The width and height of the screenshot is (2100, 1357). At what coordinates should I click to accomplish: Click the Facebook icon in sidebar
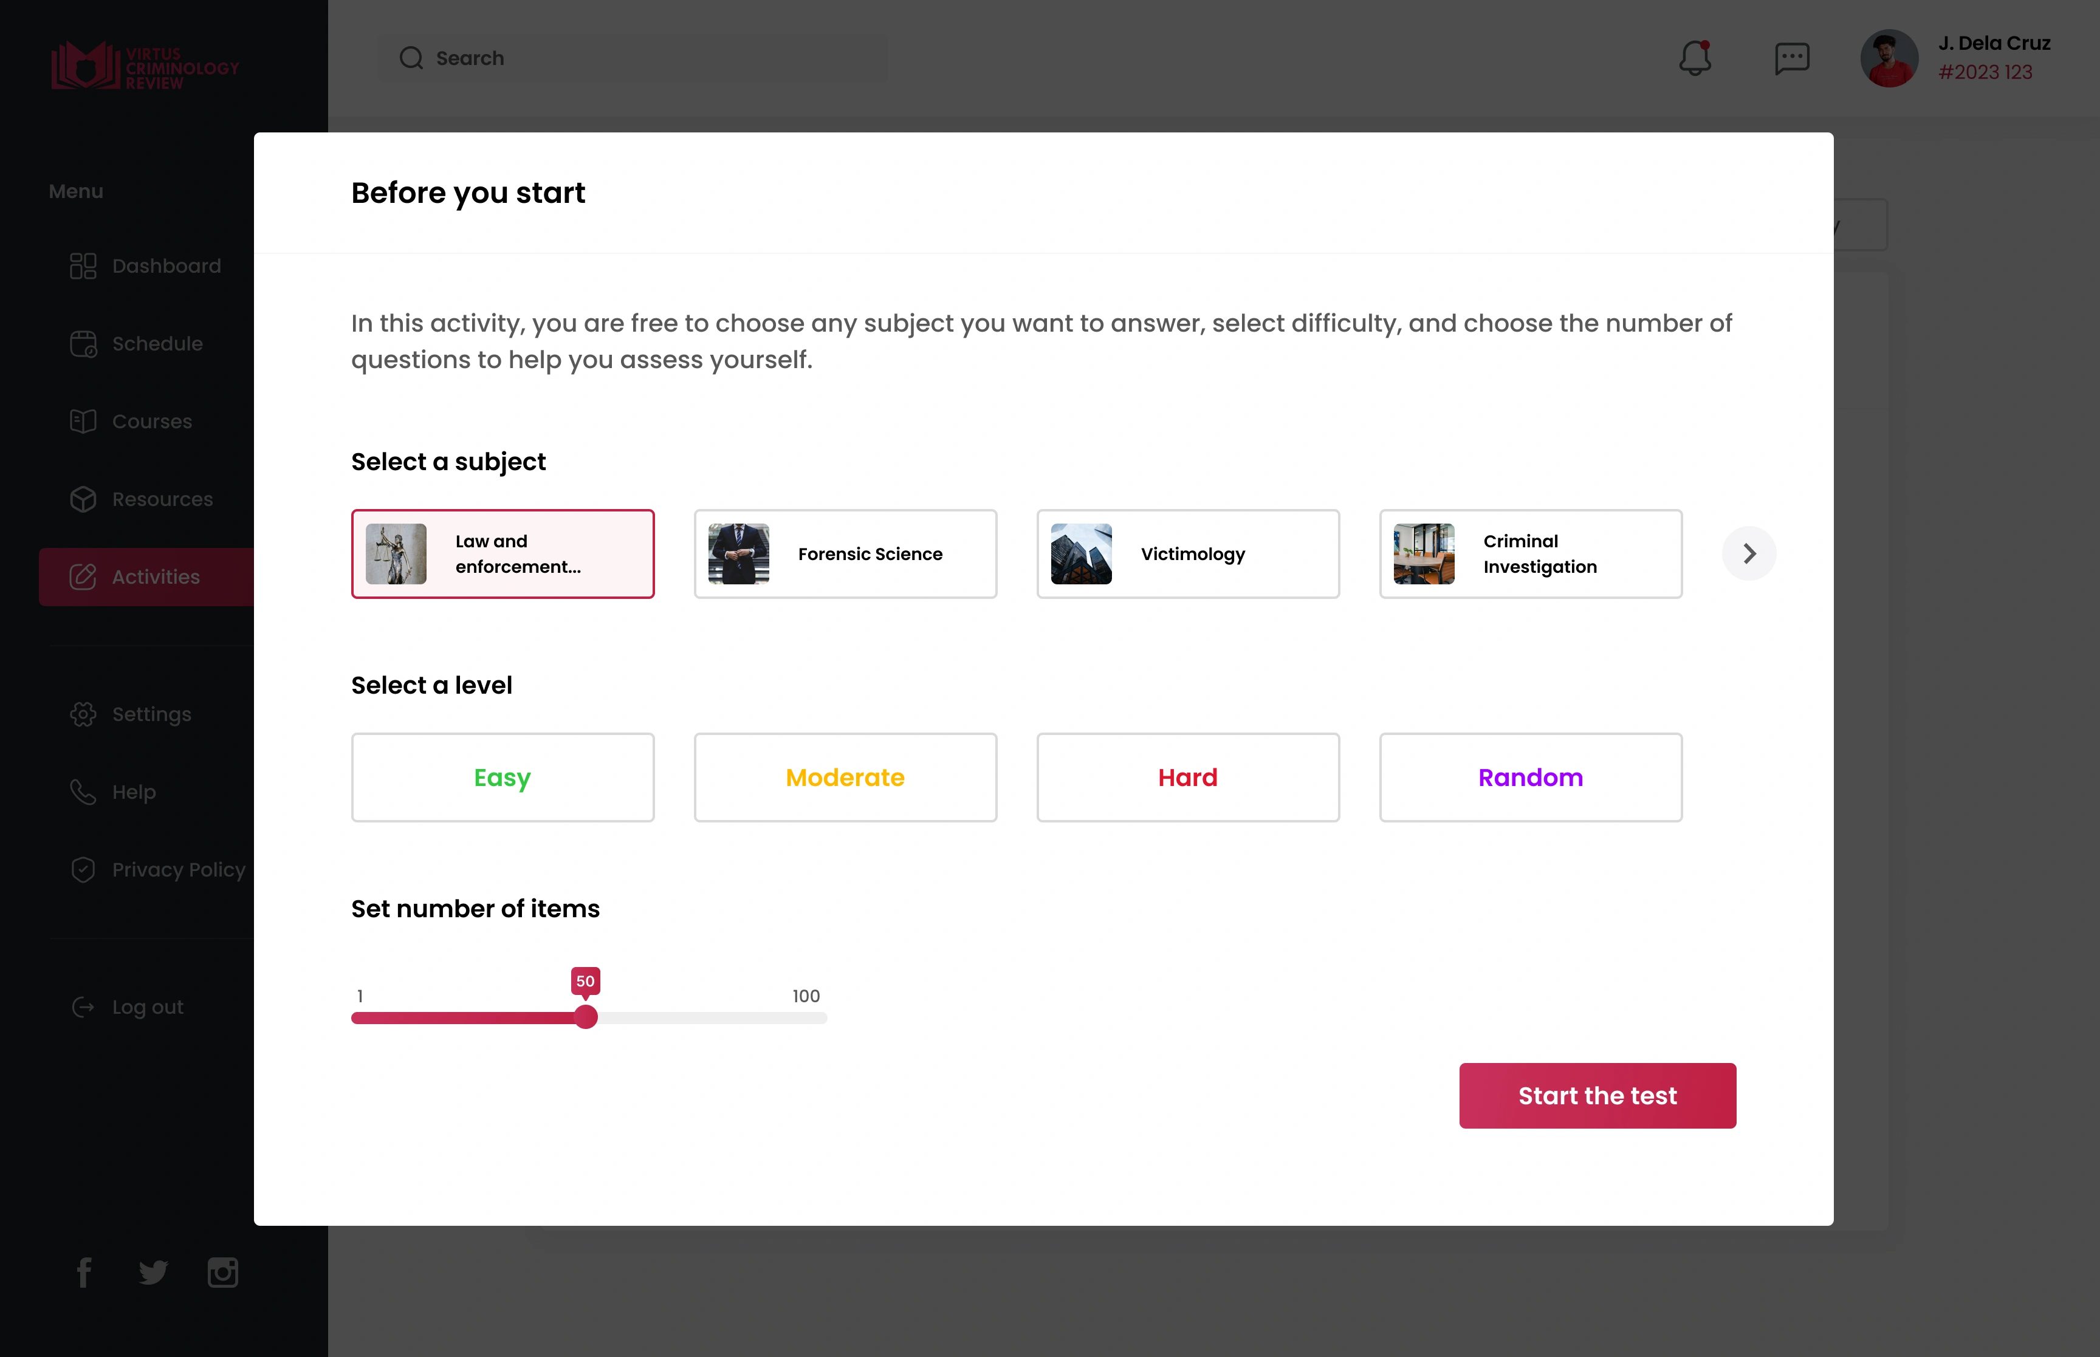point(84,1271)
